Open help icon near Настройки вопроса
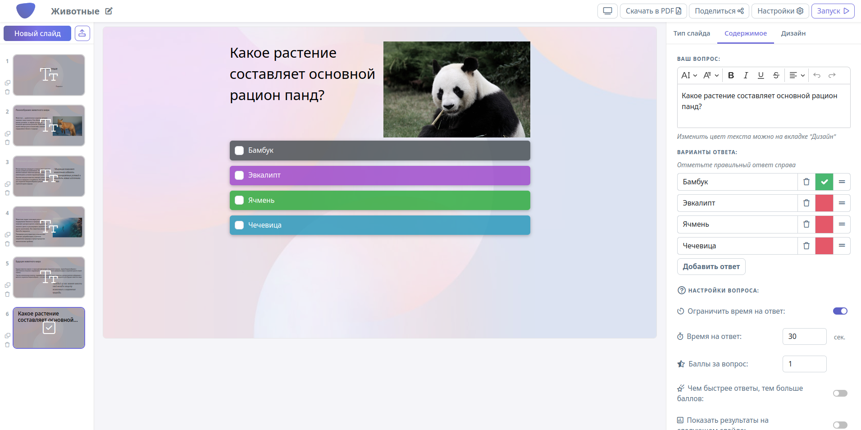Image resolution: width=861 pixels, height=430 pixels. (682, 290)
